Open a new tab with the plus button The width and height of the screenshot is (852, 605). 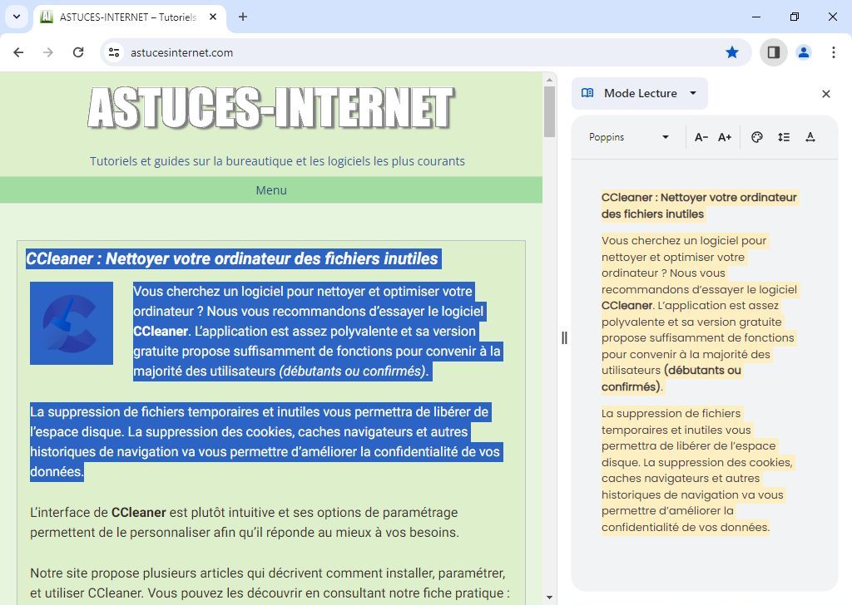click(x=242, y=17)
